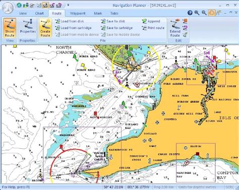Select the Route ribbon tab
The image size is (239, 190).
[56, 14]
